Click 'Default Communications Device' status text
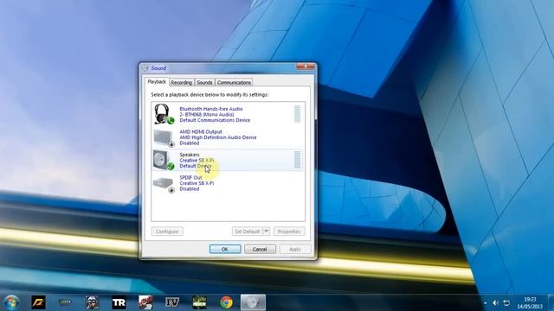The height and width of the screenshot is (311, 554). (x=215, y=120)
